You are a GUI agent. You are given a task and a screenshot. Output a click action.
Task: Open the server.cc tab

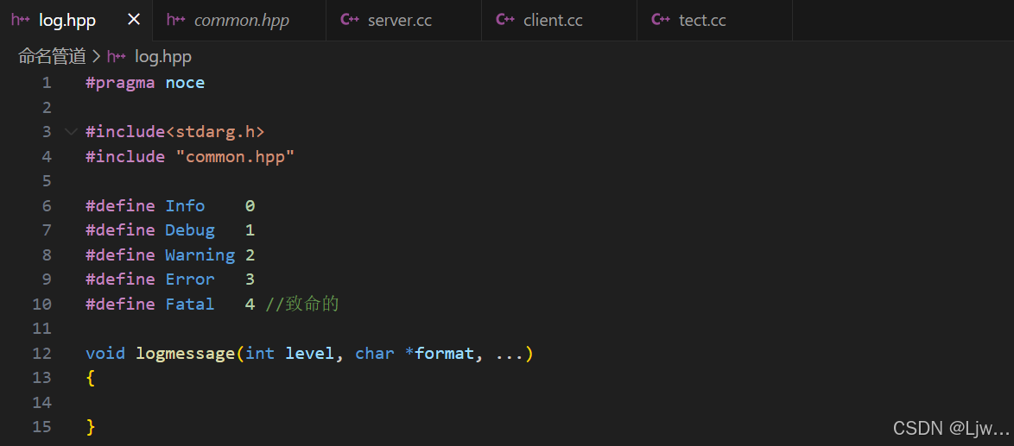[399, 20]
